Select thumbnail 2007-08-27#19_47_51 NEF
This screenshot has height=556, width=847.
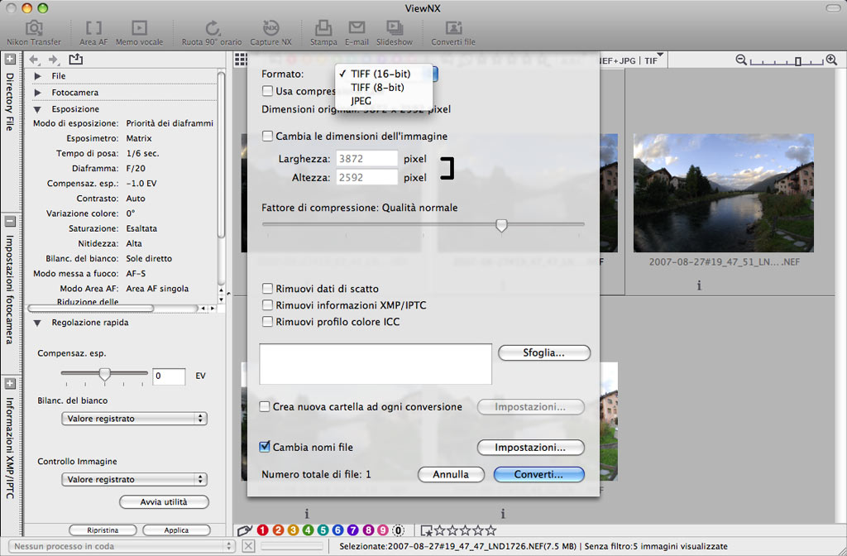tap(723, 193)
